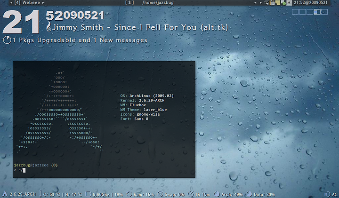Click the H: 47 °C disk temperature reading
339x198 pixels.
(x=73, y=195)
